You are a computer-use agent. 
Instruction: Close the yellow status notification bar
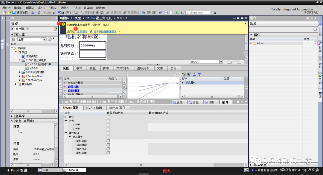246,24
